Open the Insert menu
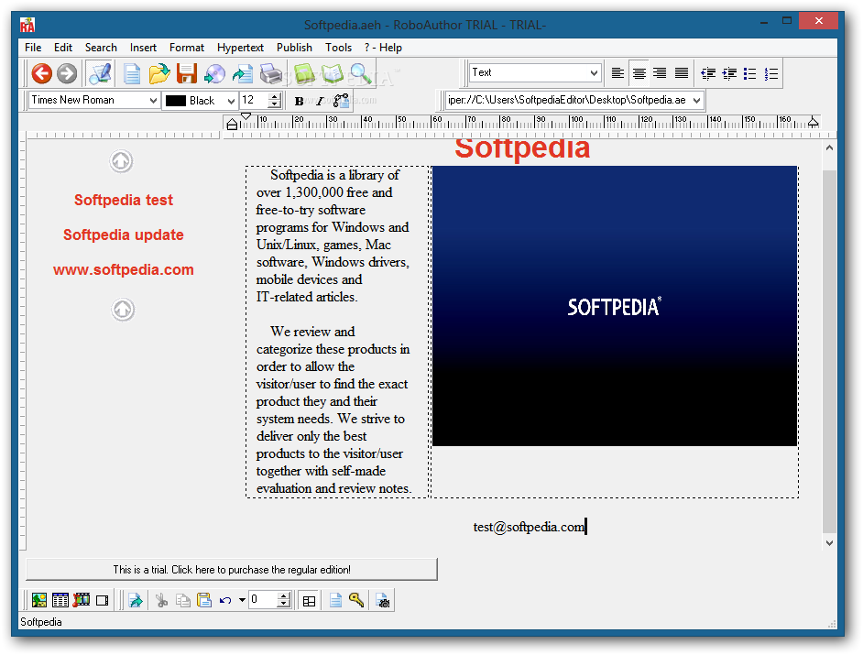This screenshot has width=863, height=655. (x=143, y=48)
